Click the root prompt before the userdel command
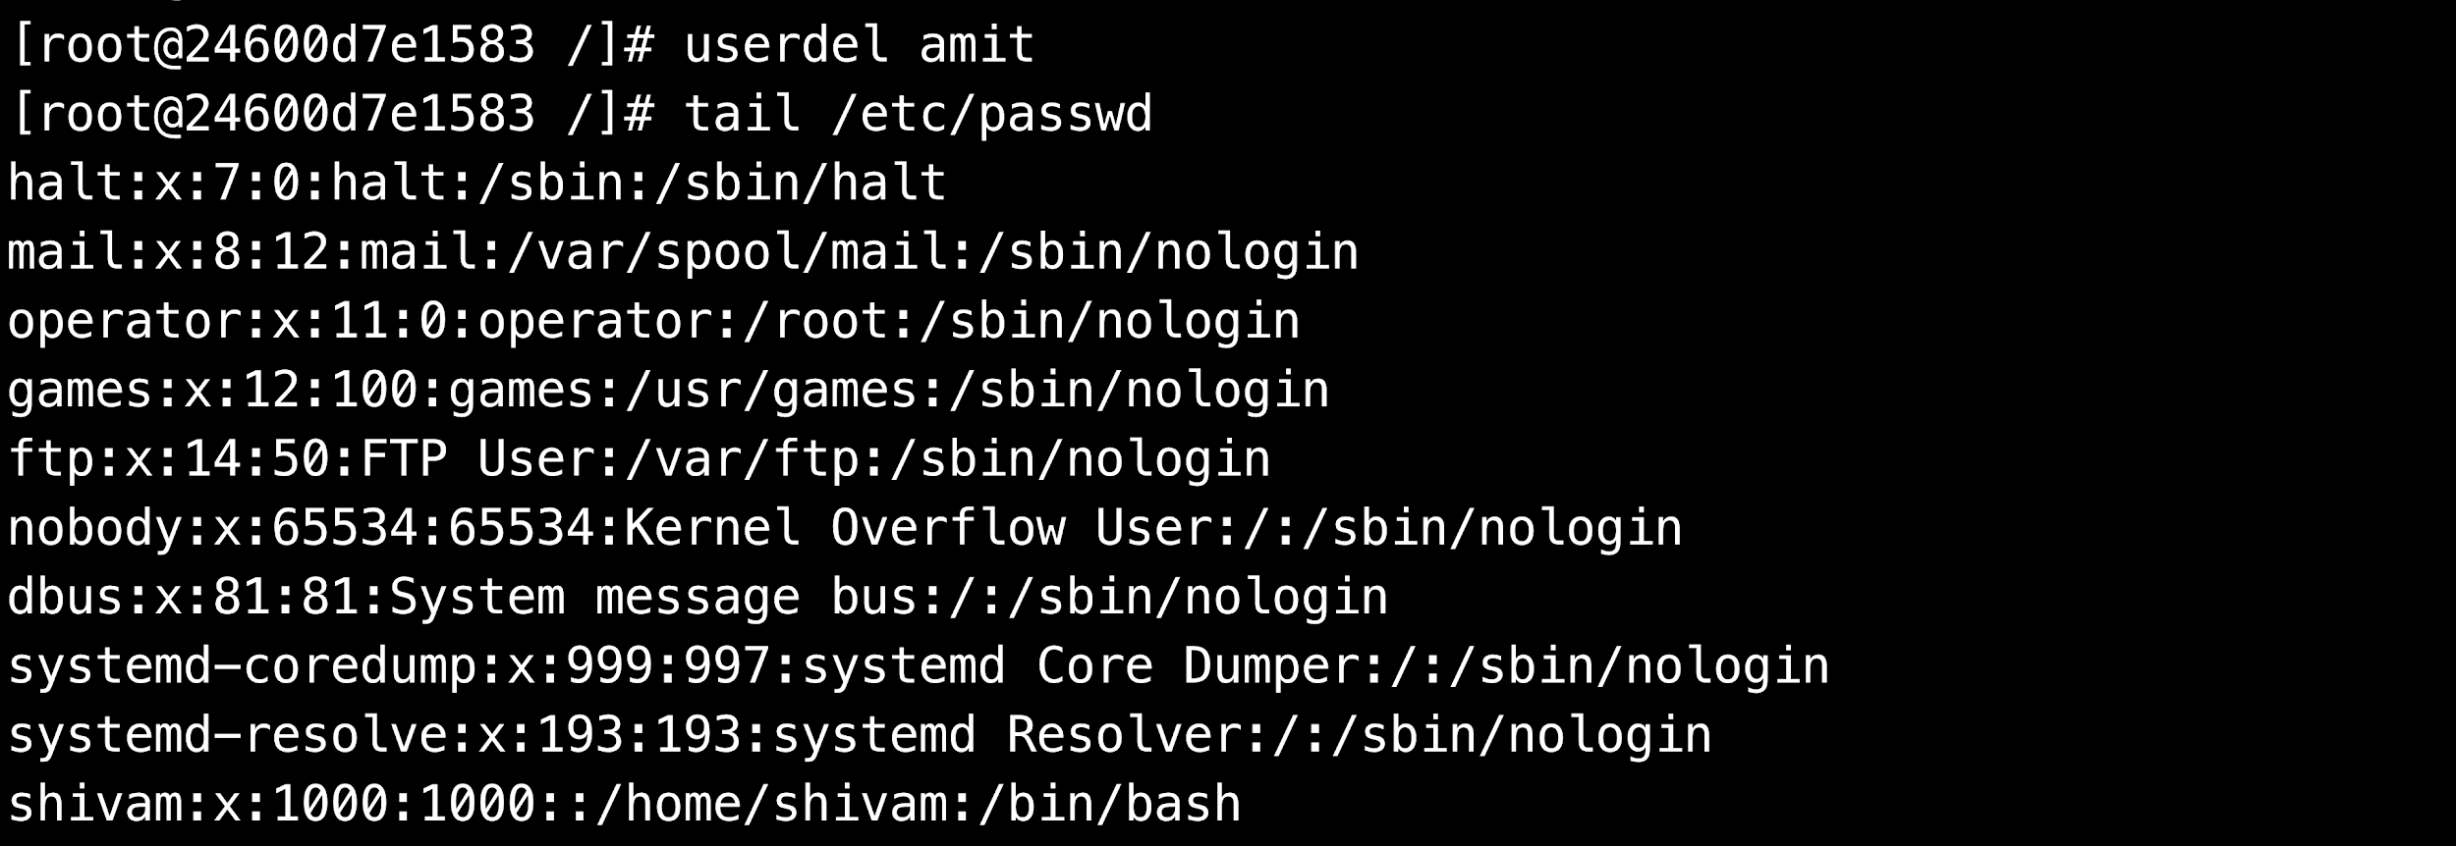The image size is (2456, 846). tap(329, 45)
